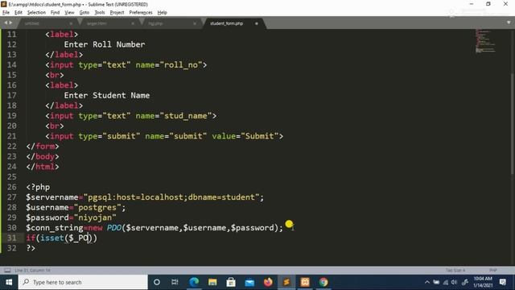Click the battery icon in system tray
The height and width of the screenshot is (290, 515).
click(x=436, y=282)
